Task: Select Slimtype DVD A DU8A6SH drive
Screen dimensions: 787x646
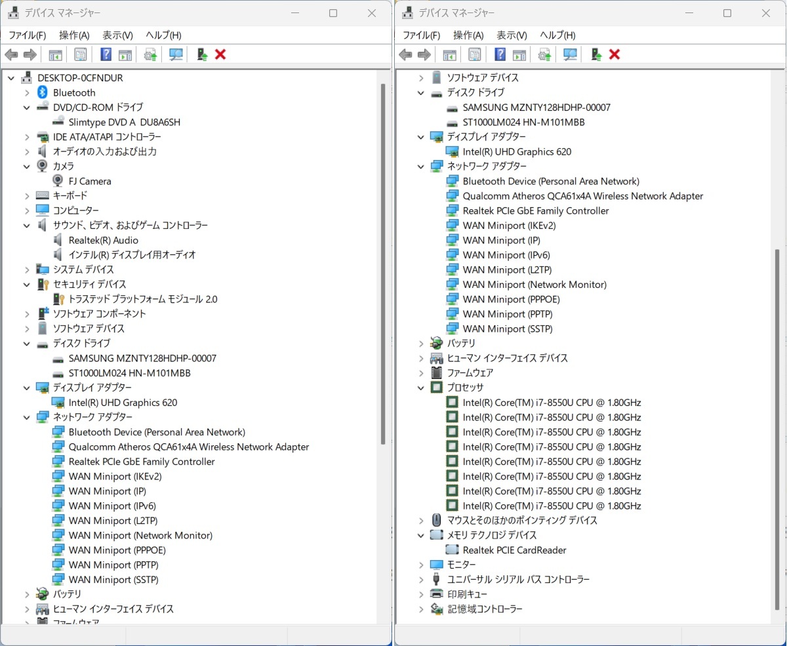Action: point(124,122)
